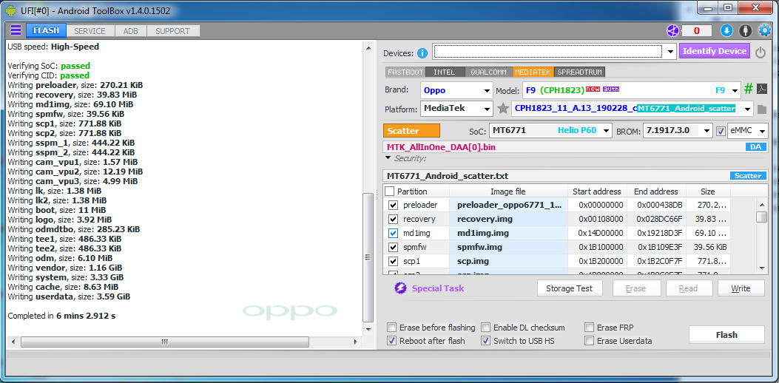Open the Brand dropdown showing Oppo
The image size is (779, 383).
coord(487,91)
